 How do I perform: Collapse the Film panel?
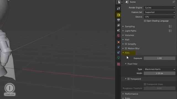coord(127,53)
